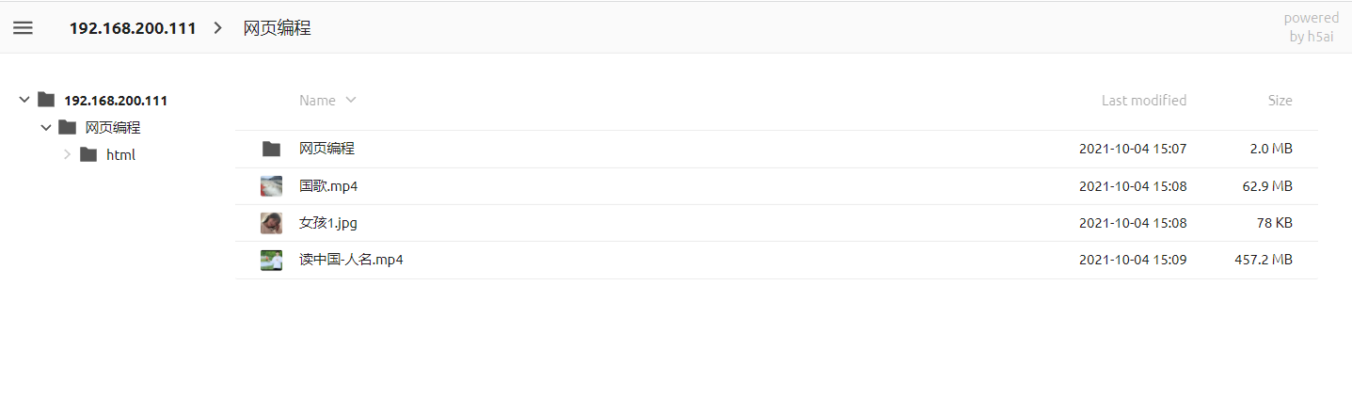1352x397 pixels.
Task: Open the 国歌.mp4 file name
Action: pos(328,186)
